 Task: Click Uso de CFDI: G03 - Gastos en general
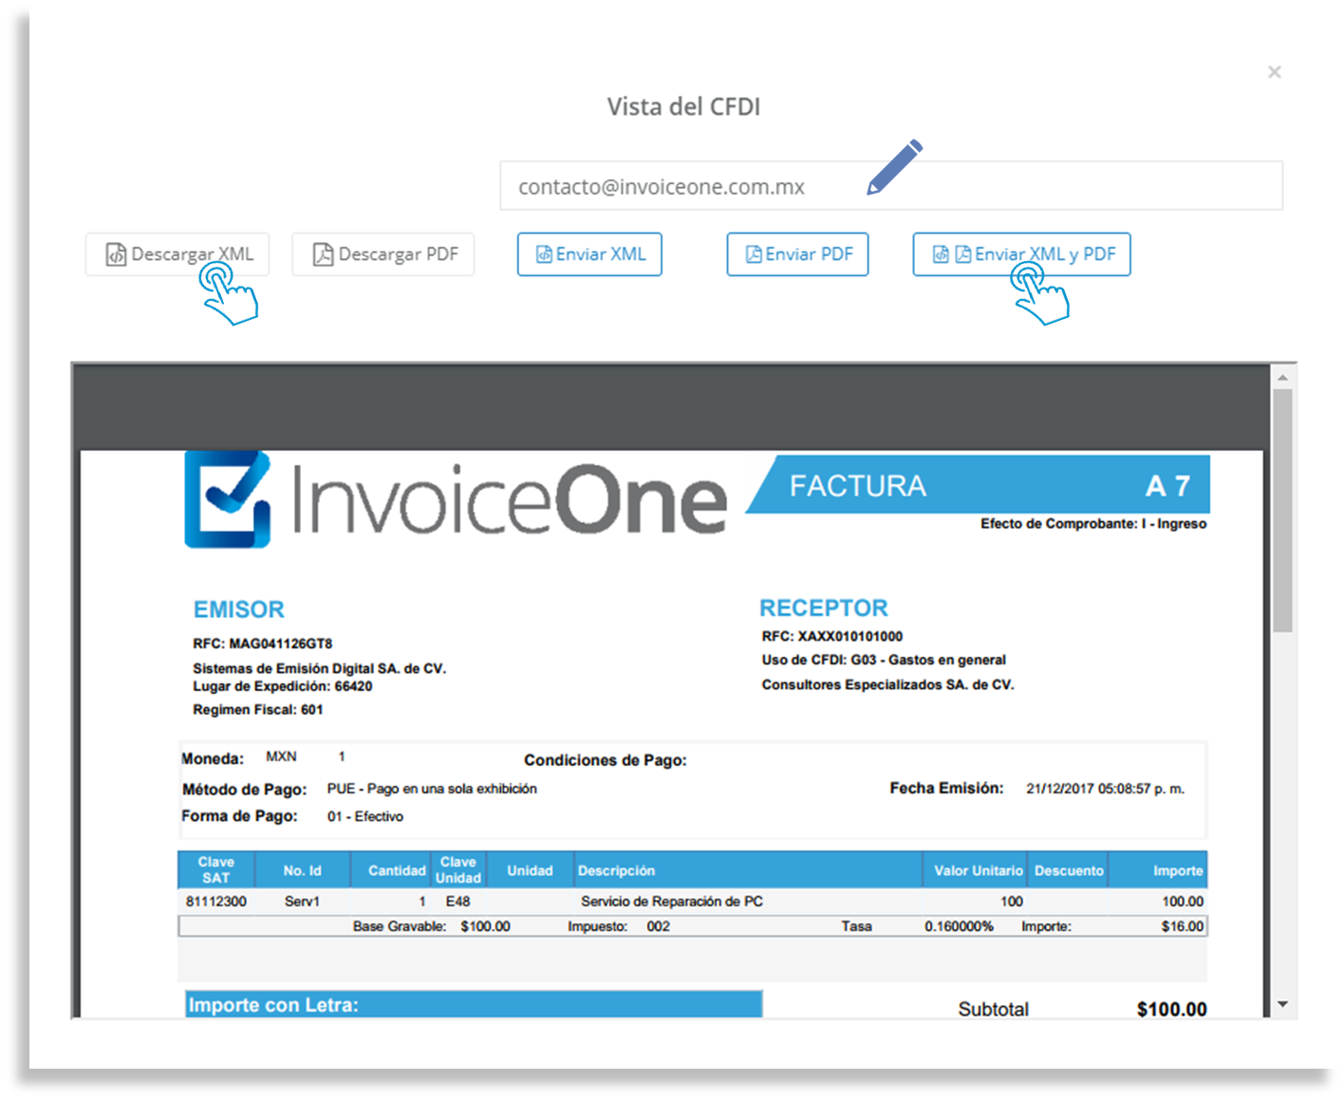pos(884,660)
